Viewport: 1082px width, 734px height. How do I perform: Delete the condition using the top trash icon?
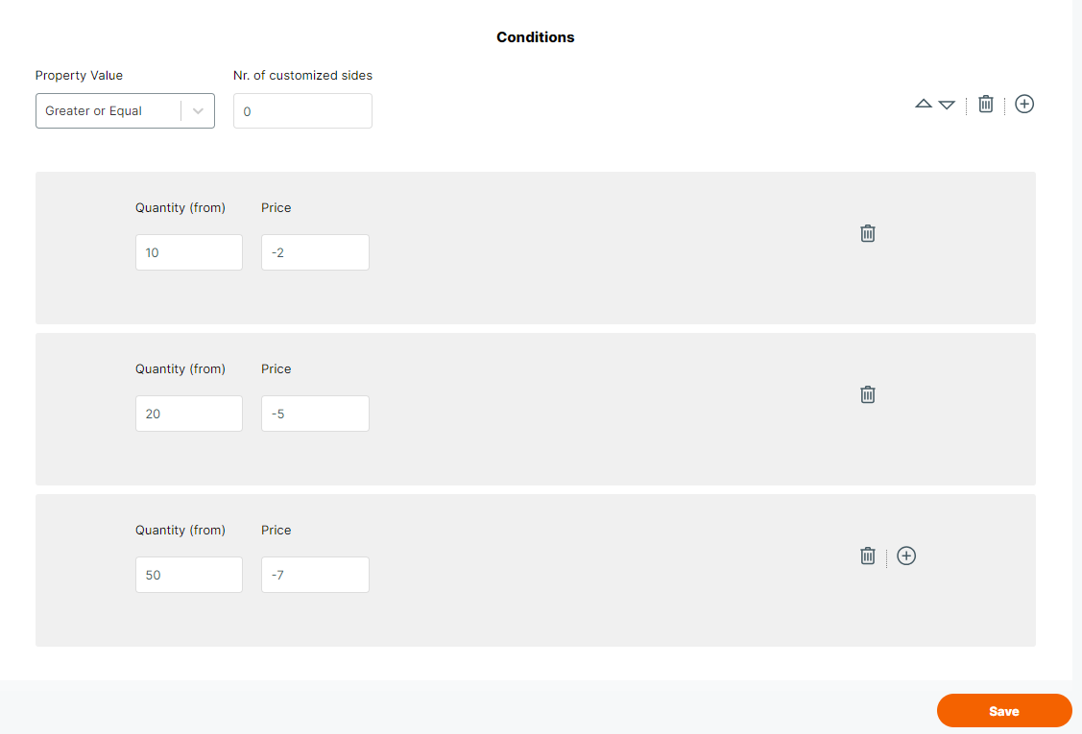tap(985, 105)
